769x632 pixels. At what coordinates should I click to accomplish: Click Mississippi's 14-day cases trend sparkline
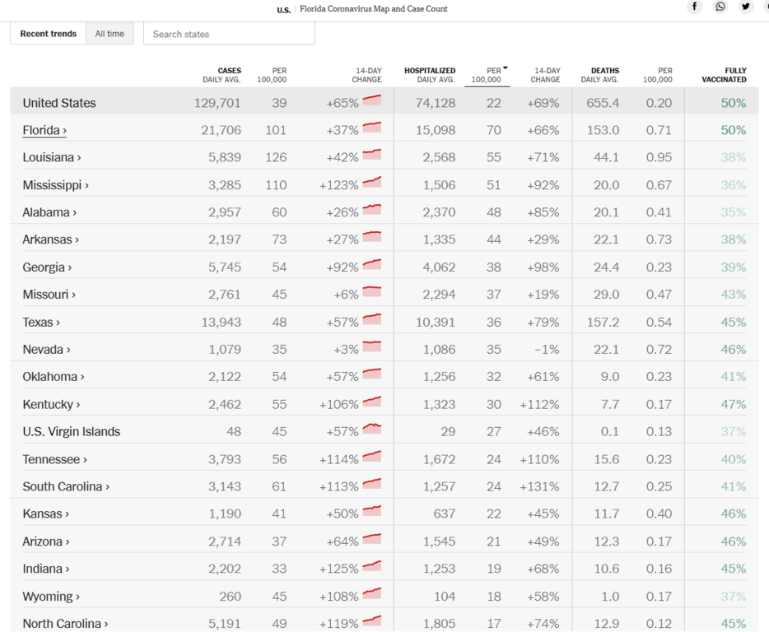click(x=371, y=184)
